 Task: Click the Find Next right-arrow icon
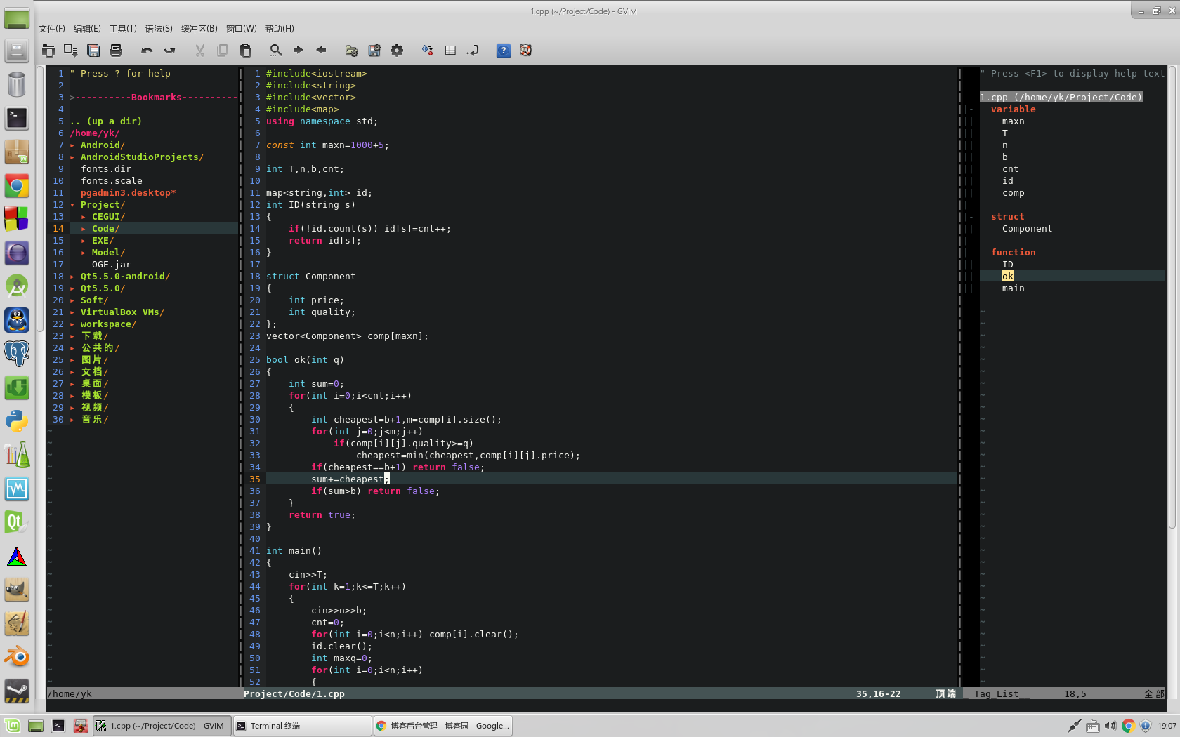click(299, 51)
